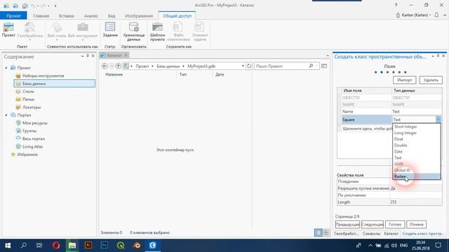Switch to the Главная ribbon tab
This screenshot has height=252, width=449.
coord(41,15)
